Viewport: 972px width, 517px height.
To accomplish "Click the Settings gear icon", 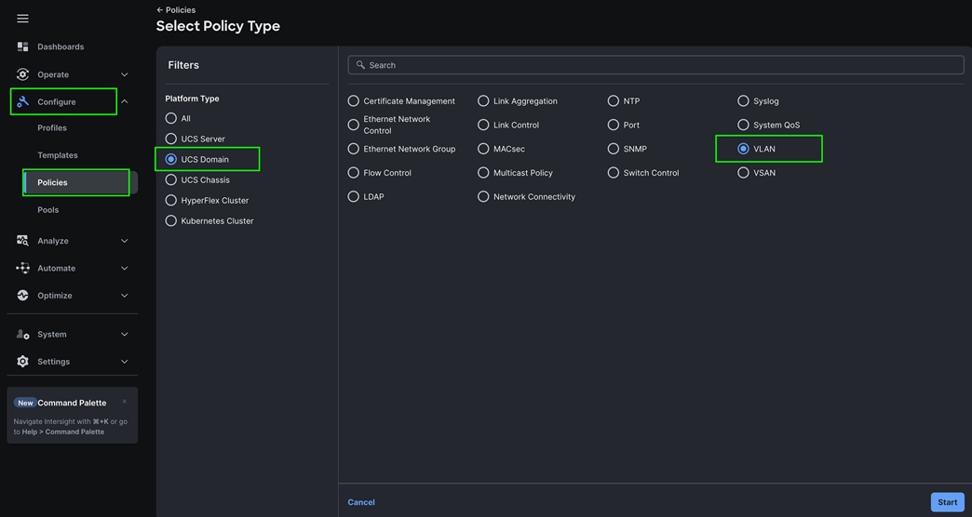I will 23,362.
